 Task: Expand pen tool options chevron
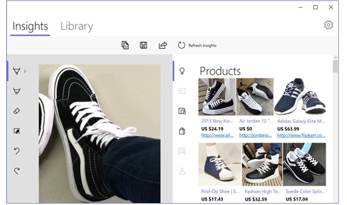coord(25,71)
